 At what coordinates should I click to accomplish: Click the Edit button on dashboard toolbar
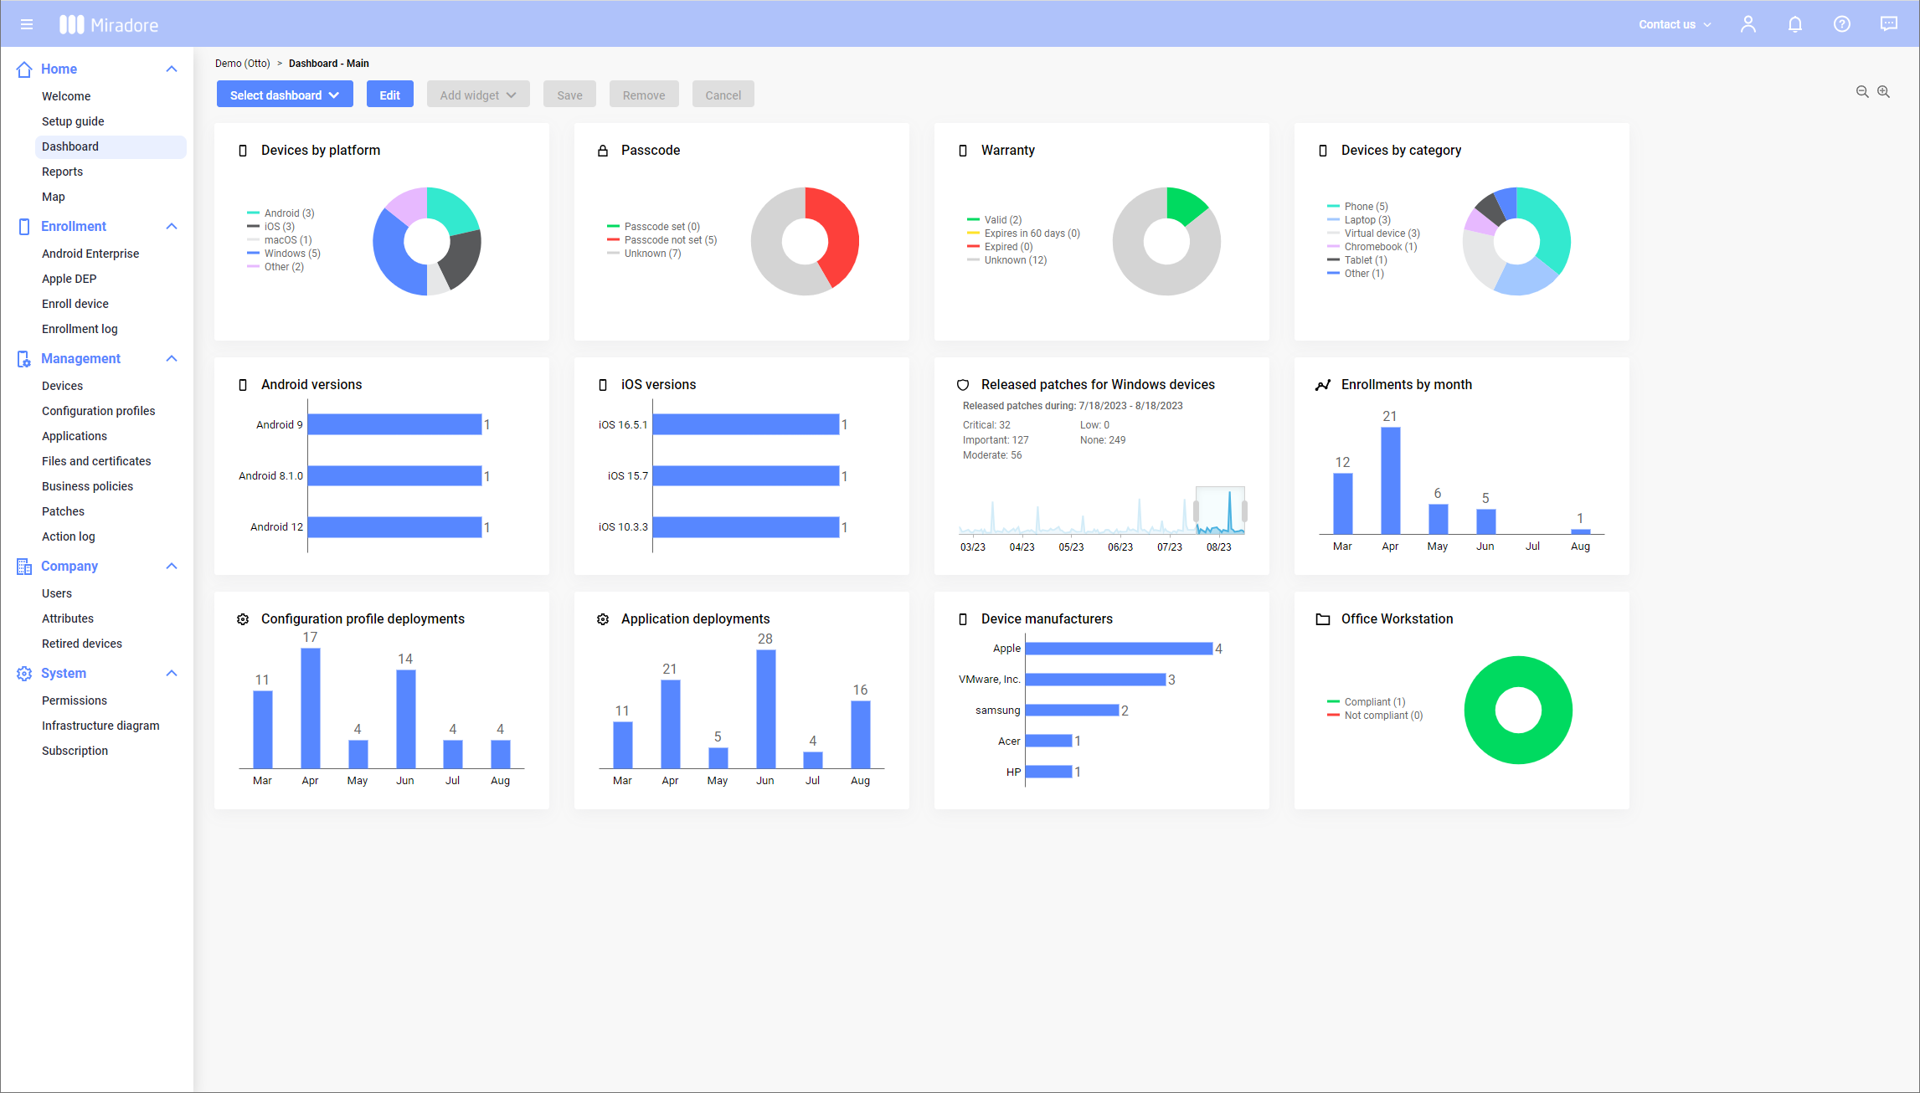pyautogui.click(x=389, y=95)
